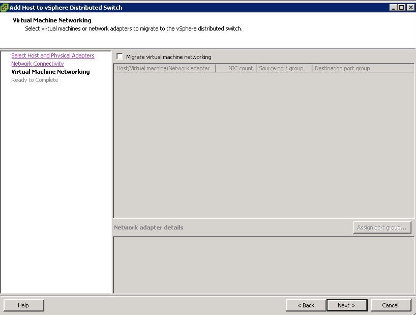The height and width of the screenshot is (315, 416).
Task: Minimize the Add Host wizard window
Action: tap(393, 8)
